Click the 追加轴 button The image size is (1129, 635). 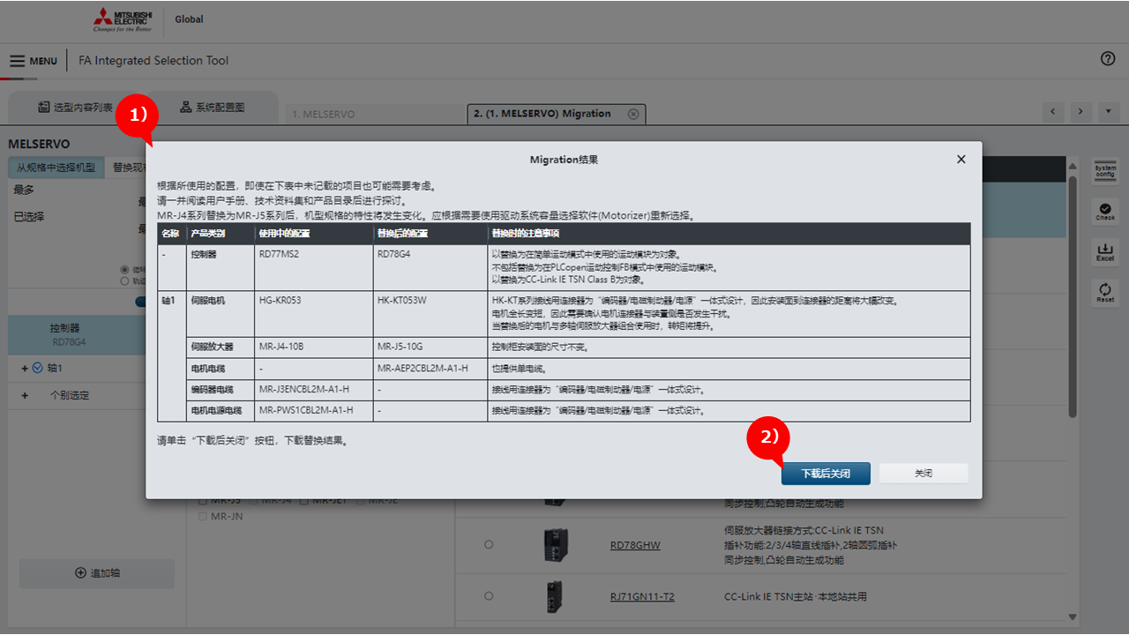[x=97, y=573]
